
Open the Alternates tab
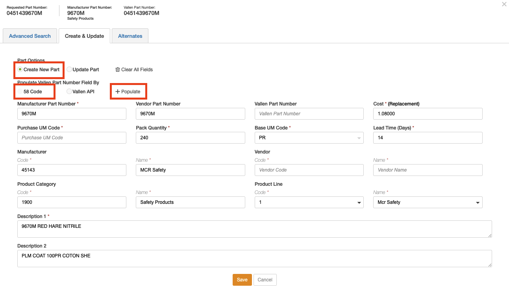pyautogui.click(x=130, y=36)
